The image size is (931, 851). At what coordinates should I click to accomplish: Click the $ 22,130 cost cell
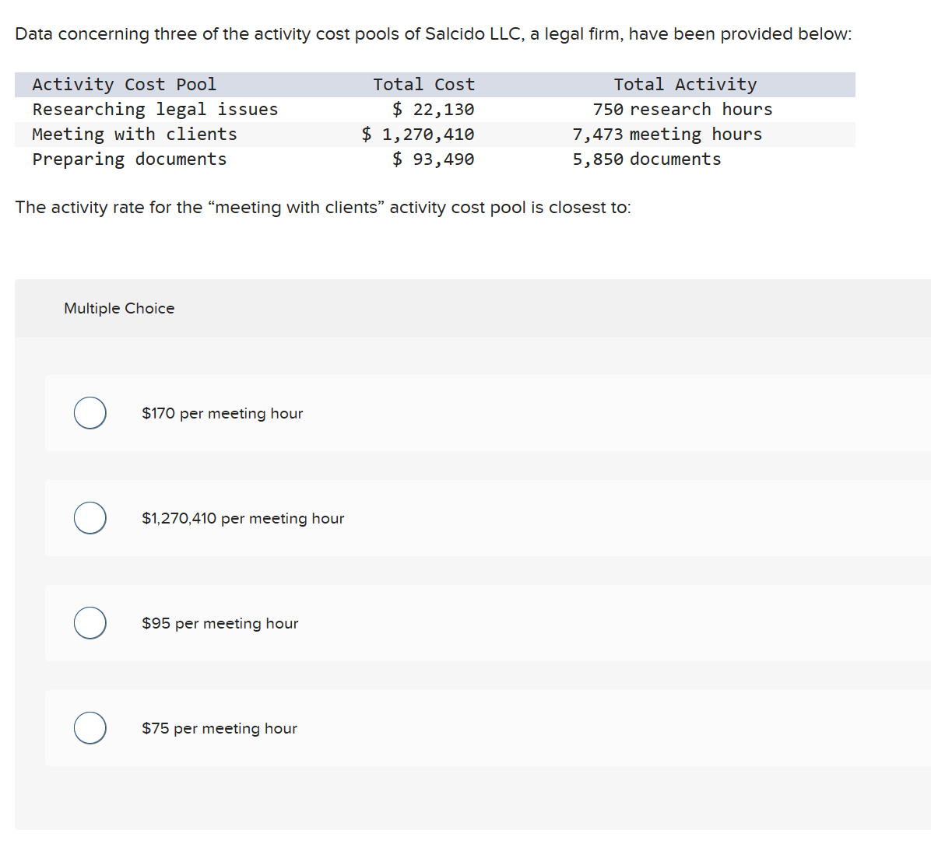tap(434, 109)
